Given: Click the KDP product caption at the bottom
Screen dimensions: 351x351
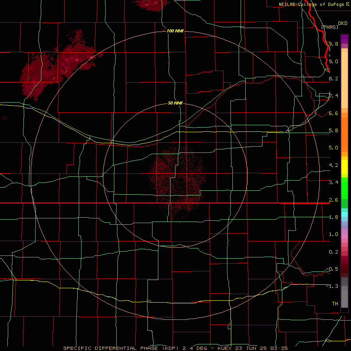Looking at the screenshot, I should 175,348.
